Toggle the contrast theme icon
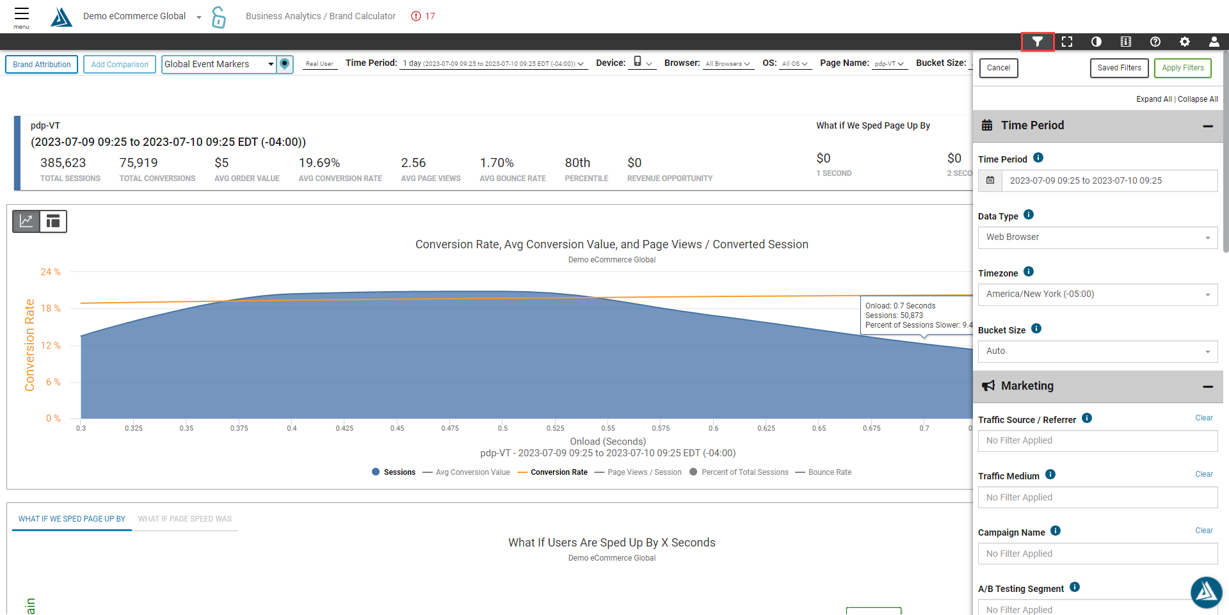The height and width of the screenshot is (615, 1229). click(x=1096, y=42)
